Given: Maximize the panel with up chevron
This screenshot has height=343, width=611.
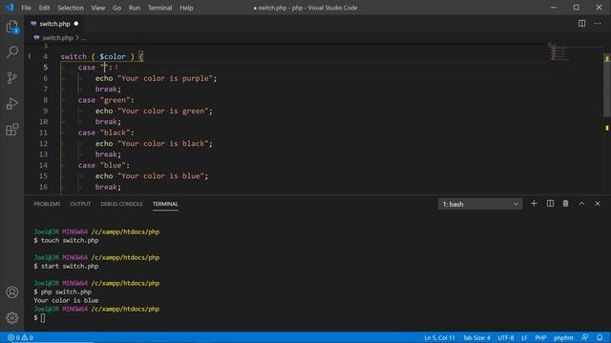Looking at the screenshot, I should click(581, 203).
